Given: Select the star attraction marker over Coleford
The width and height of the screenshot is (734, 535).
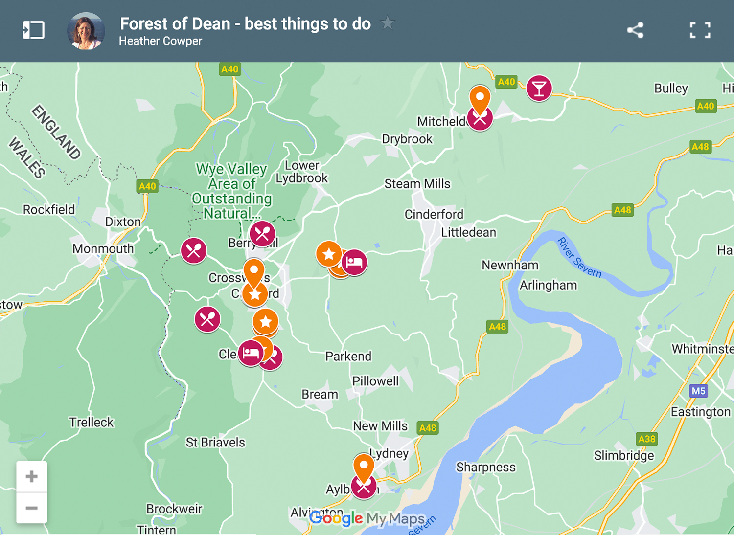Looking at the screenshot, I should 255,294.
